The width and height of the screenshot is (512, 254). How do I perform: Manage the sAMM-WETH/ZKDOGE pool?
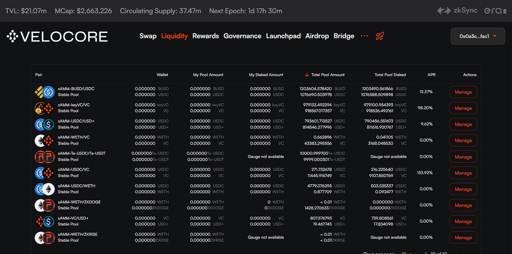463,205
